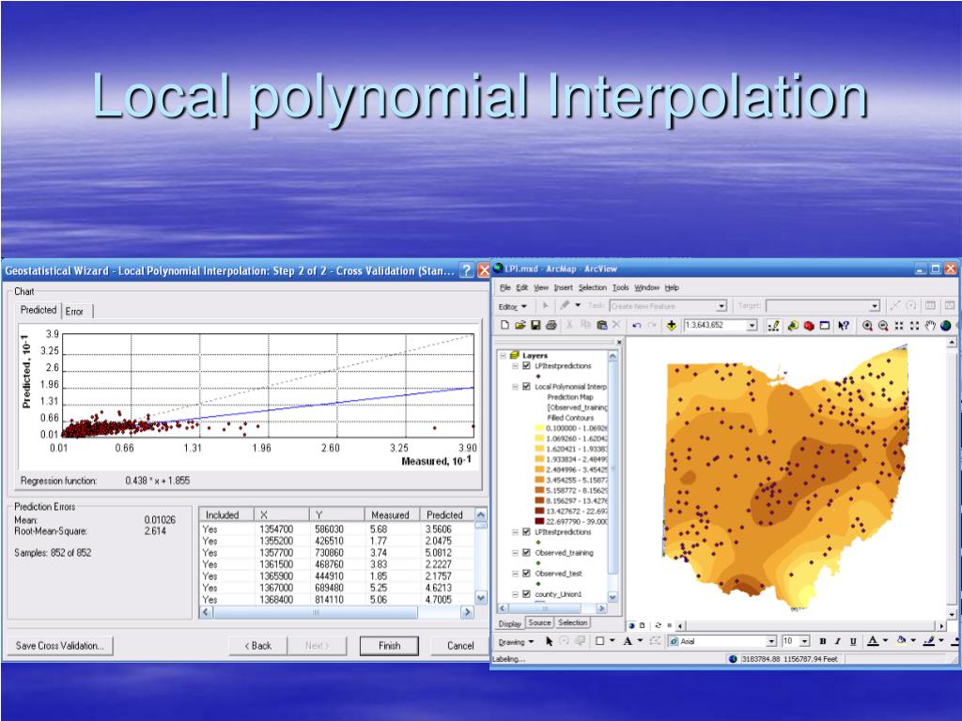This screenshot has width=962, height=721.
Task: Open the Command Line window icon
Action: click(x=825, y=326)
